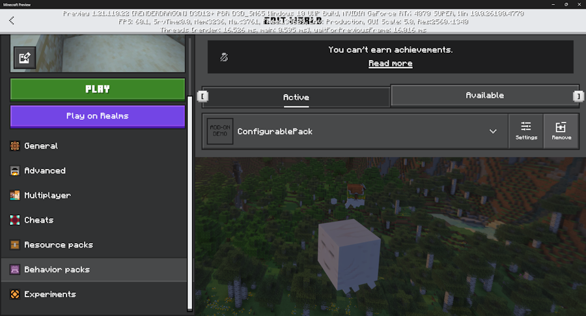Open Advanced settings section
This screenshot has height=316, width=586.
[94, 171]
